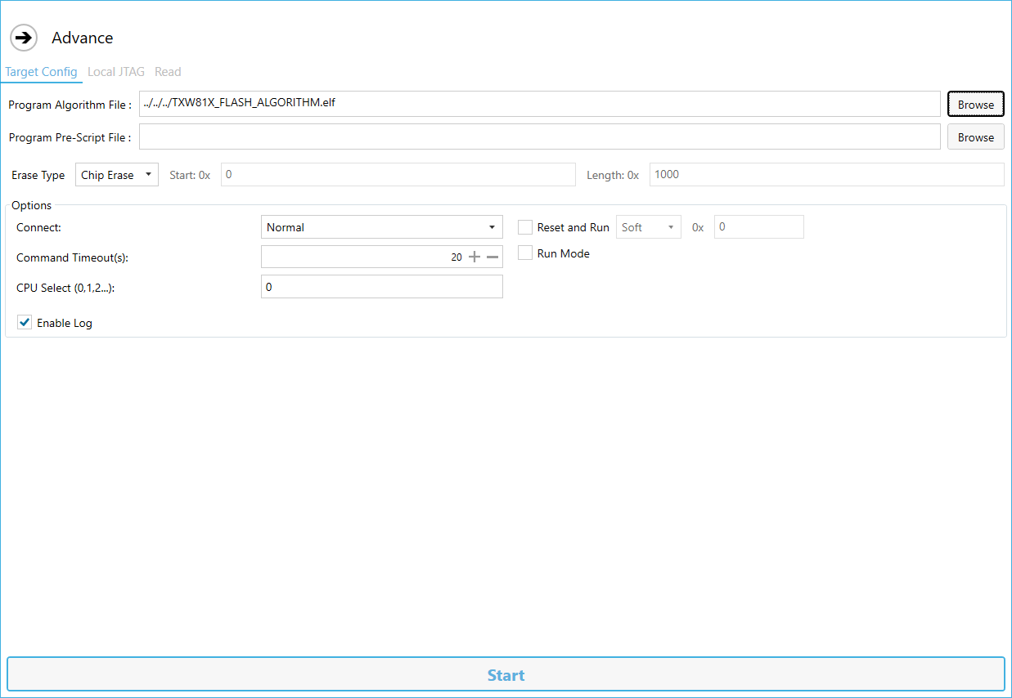Screen dimensions: 1012x698
Task: Click the erase Length hex field
Action: pyautogui.click(x=827, y=175)
